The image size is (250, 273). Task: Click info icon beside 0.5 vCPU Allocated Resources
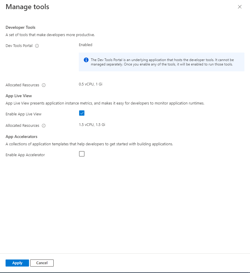(44, 85)
